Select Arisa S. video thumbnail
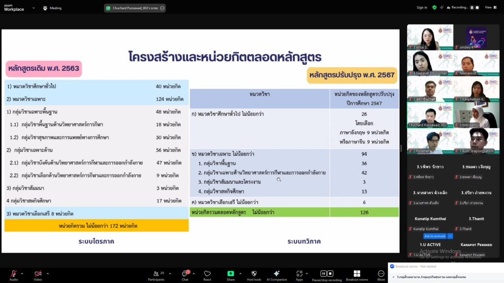Viewport: 504px width, 283px height. 430,37
